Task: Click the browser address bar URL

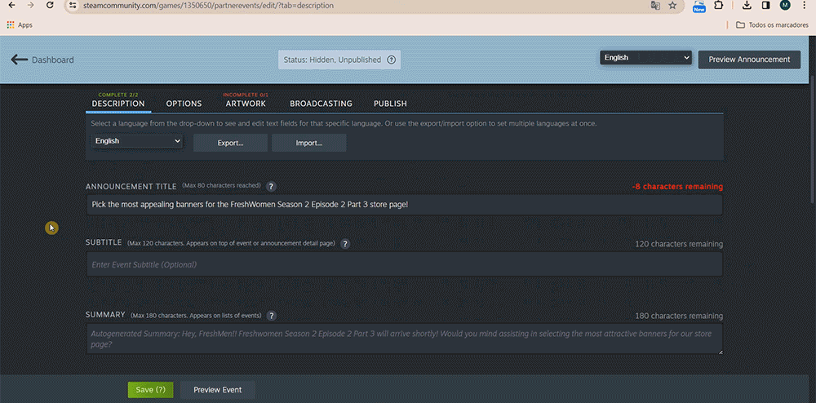Action: pyautogui.click(x=209, y=5)
